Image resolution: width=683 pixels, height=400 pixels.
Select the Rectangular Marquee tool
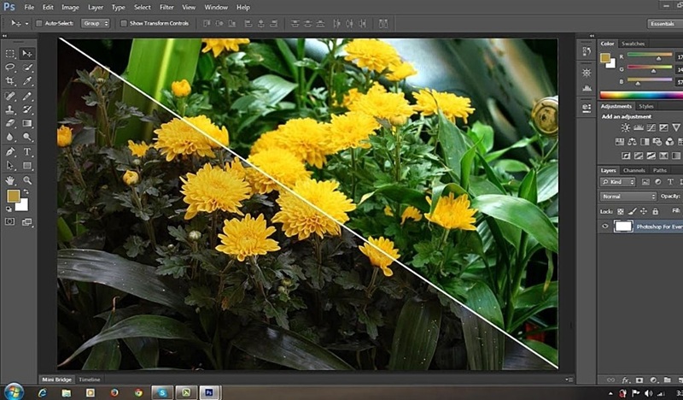pos(9,54)
